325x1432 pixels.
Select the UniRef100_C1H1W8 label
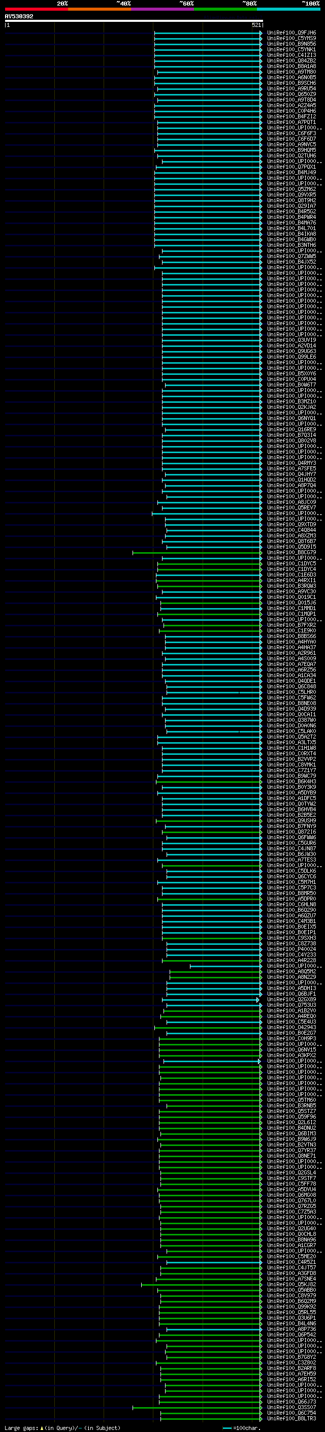click(291, 748)
